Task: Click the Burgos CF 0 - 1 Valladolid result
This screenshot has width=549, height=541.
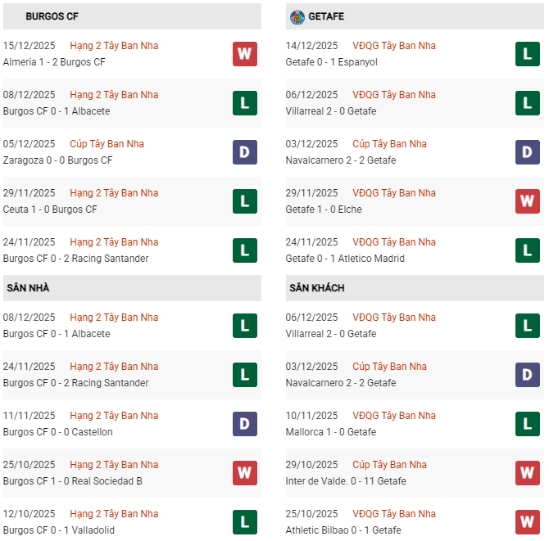Action: click(58, 530)
